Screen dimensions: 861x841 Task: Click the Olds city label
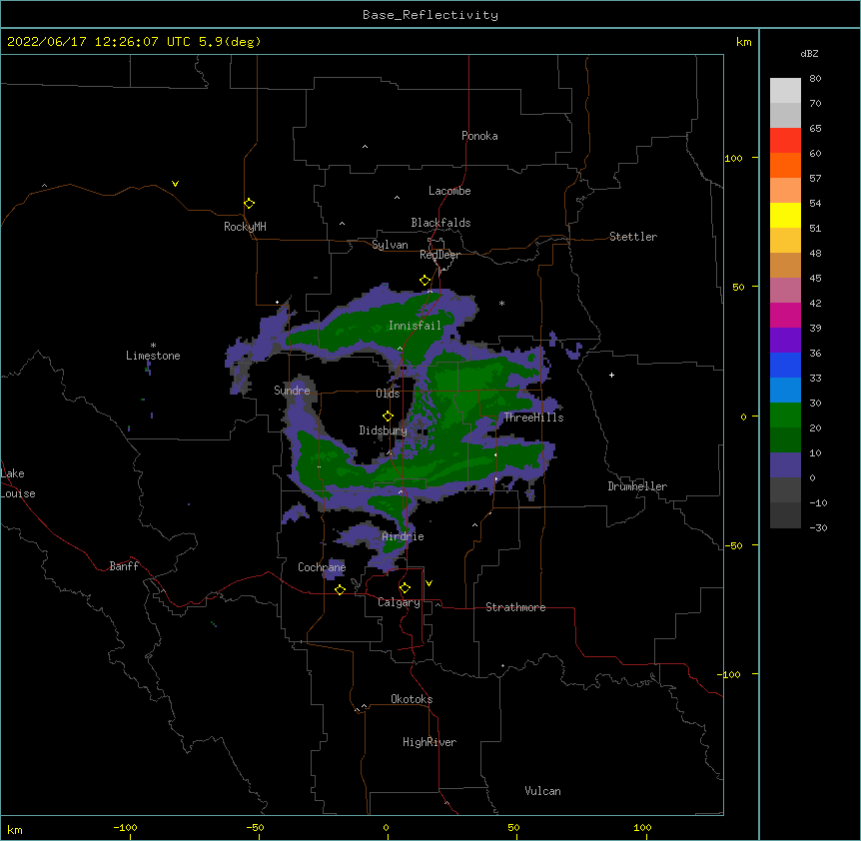388,394
